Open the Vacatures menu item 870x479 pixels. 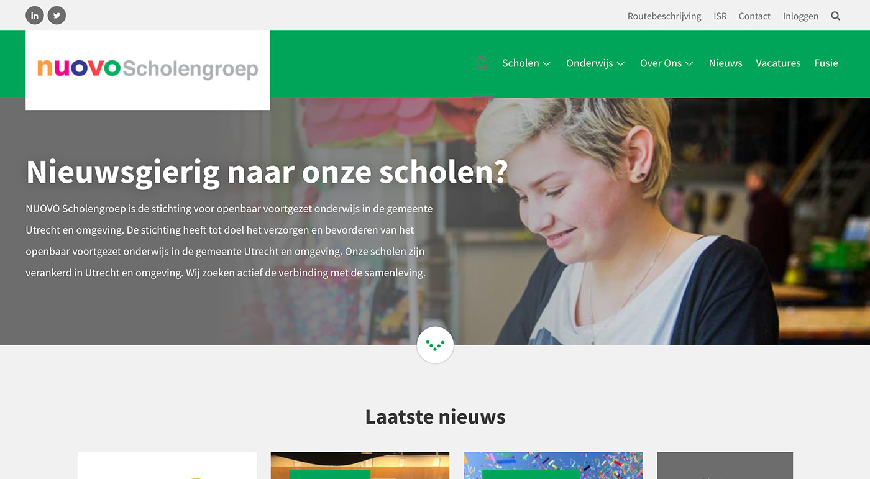pos(778,63)
